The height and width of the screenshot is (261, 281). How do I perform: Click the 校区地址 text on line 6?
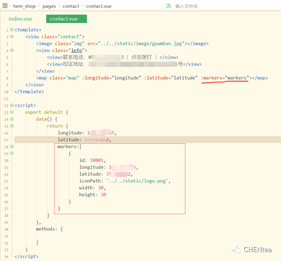point(73,64)
